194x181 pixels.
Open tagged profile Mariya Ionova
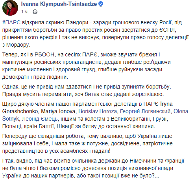click(x=58, y=111)
